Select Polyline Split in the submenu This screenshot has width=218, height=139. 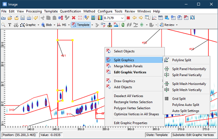click(x=187, y=60)
